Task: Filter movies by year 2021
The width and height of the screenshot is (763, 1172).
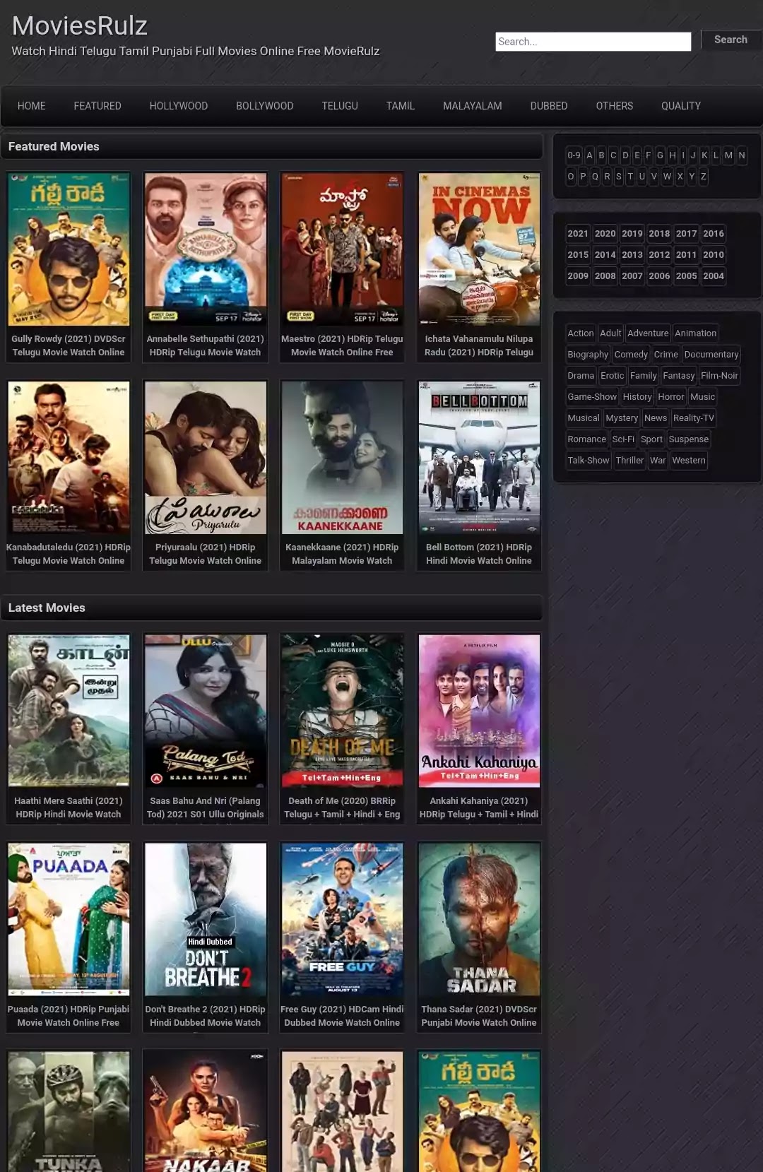Action: [578, 234]
